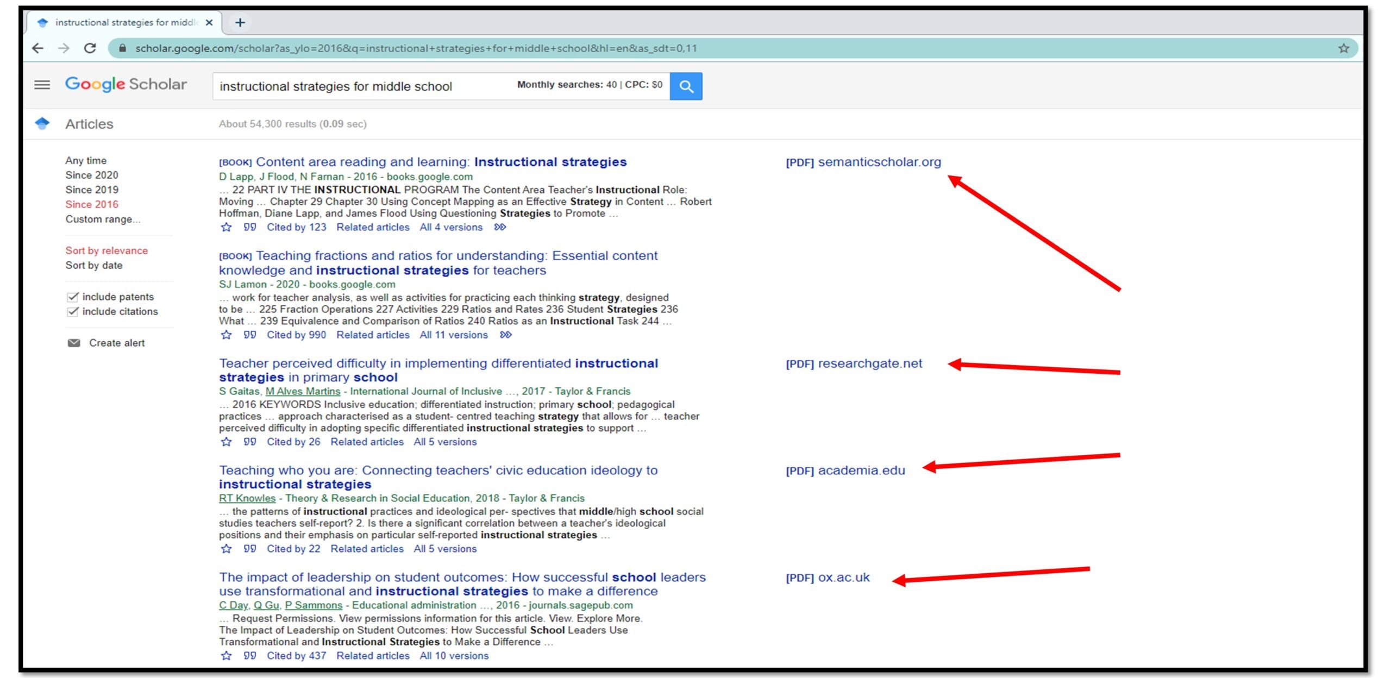Expand more options for Teaching fractions result
This screenshot has height=678, width=1391.
tap(505, 335)
